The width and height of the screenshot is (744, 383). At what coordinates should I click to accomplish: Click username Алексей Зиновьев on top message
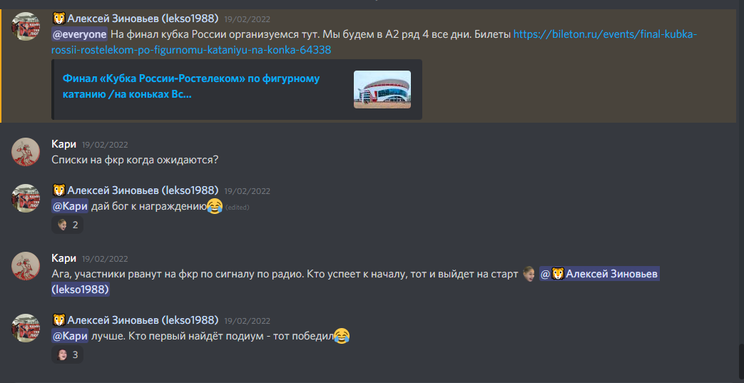(x=143, y=19)
